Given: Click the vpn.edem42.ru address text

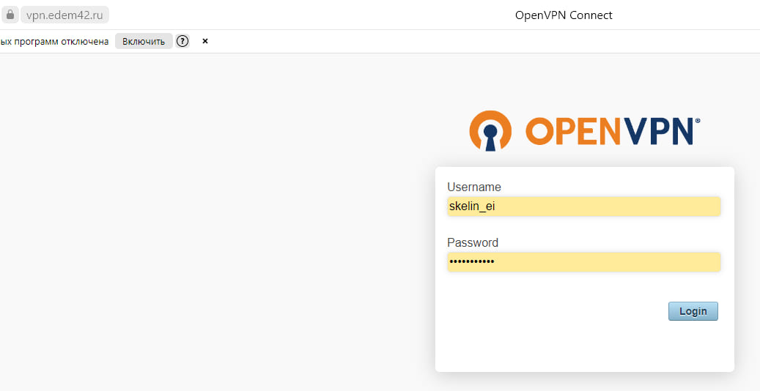Looking at the screenshot, I should (x=64, y=15).
